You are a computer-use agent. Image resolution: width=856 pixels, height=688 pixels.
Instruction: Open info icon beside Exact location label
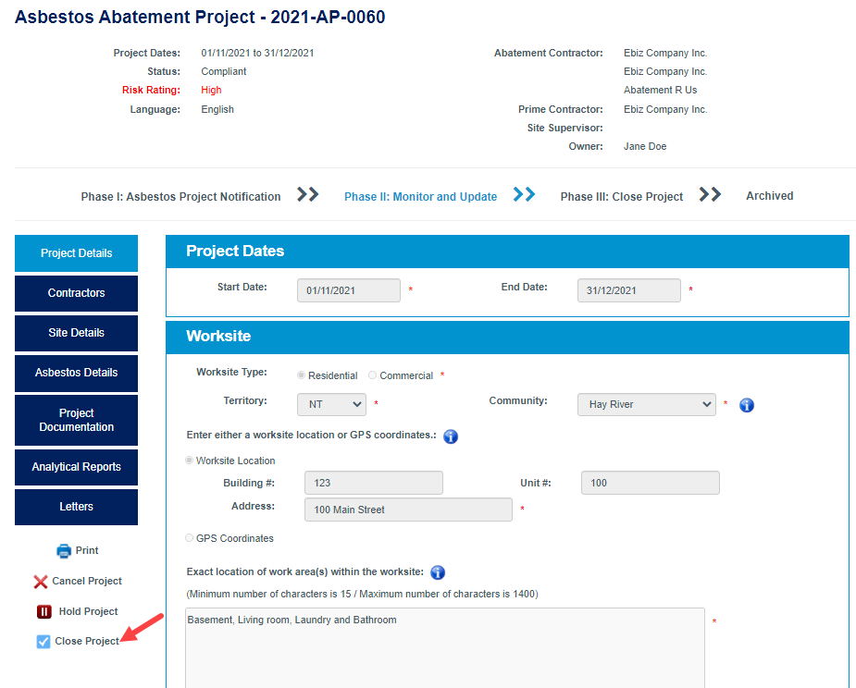pos(438,572)
